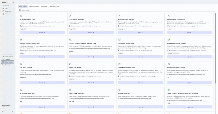Select the Team Interactive tab
Screen dimensions: 218x114
(x=54, y=6)
